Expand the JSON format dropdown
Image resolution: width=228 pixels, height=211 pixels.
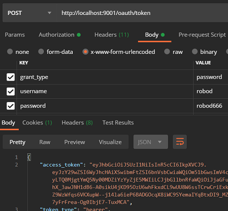click(x=150, y=142)
